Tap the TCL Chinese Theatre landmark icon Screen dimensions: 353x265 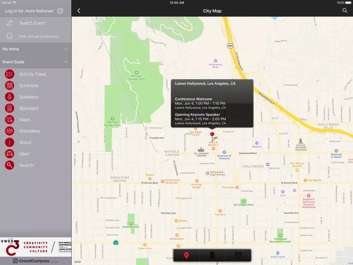[201, 150]
